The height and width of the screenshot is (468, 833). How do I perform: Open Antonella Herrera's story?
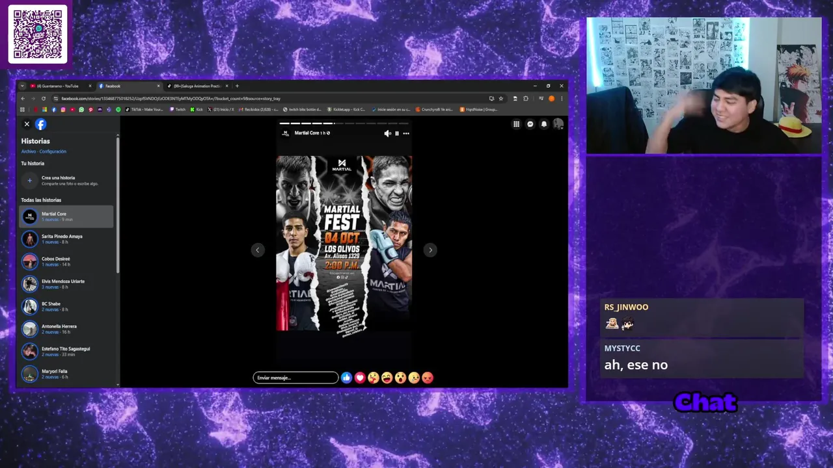pyautogui.click(x=66, y=329)
